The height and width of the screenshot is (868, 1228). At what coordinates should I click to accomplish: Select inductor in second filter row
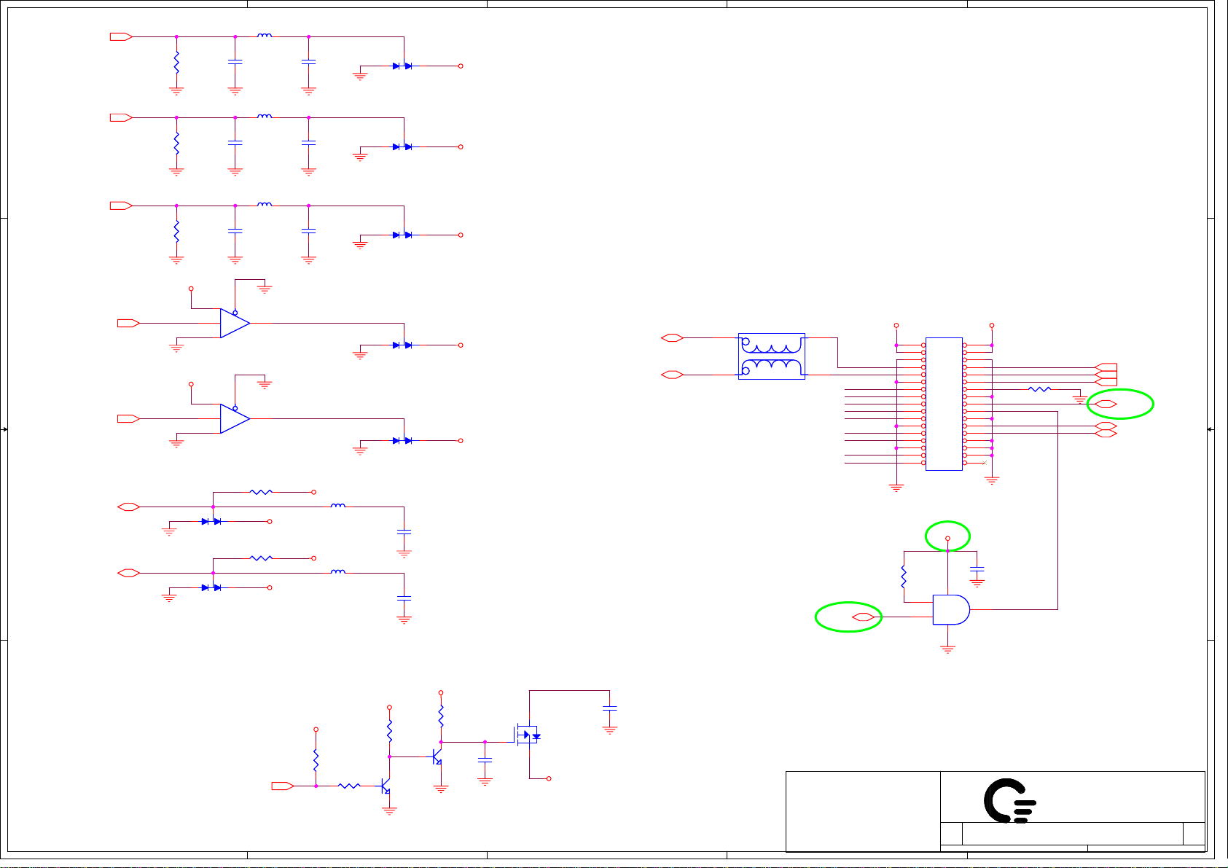(x=265, y=116)
